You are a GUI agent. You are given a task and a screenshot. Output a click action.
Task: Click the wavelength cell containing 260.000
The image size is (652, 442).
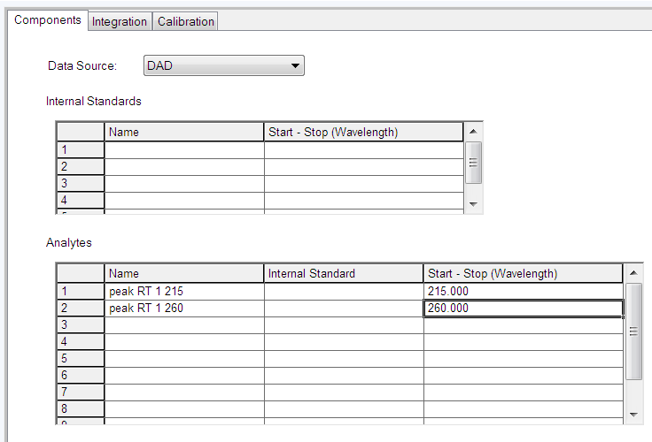coord(523,309)
